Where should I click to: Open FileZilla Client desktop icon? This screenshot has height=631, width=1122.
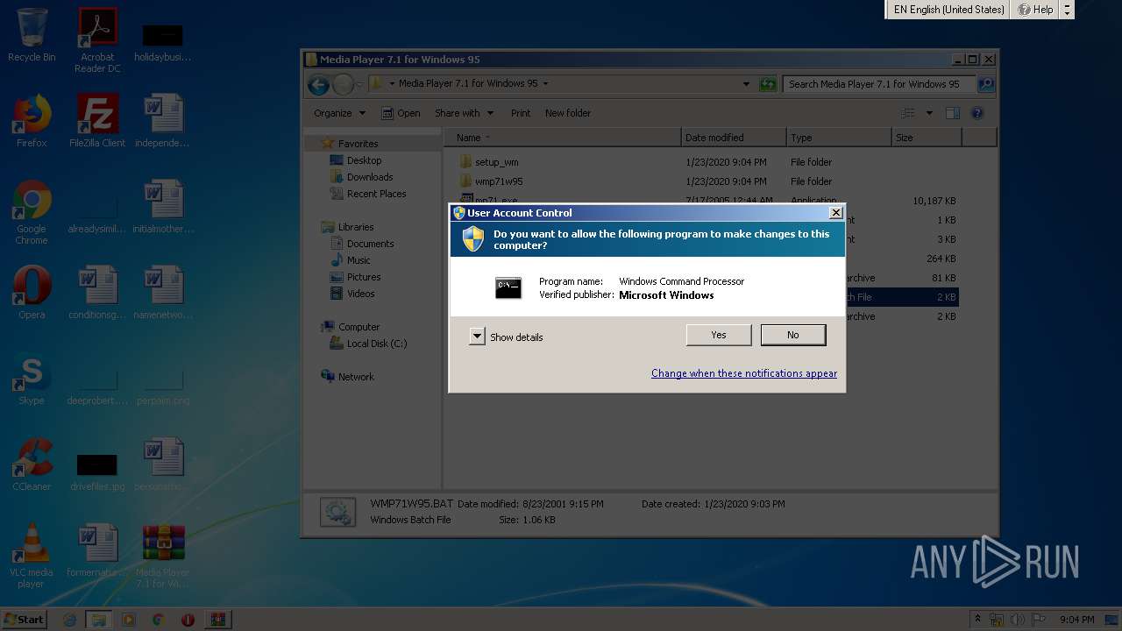pyautogui.click(x=97, y=121)
